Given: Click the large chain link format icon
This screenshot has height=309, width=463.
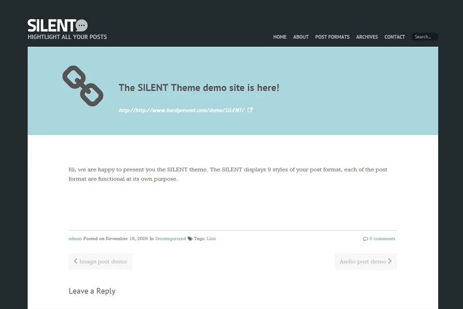Looking at the screenshot, I should coord(83,86).
